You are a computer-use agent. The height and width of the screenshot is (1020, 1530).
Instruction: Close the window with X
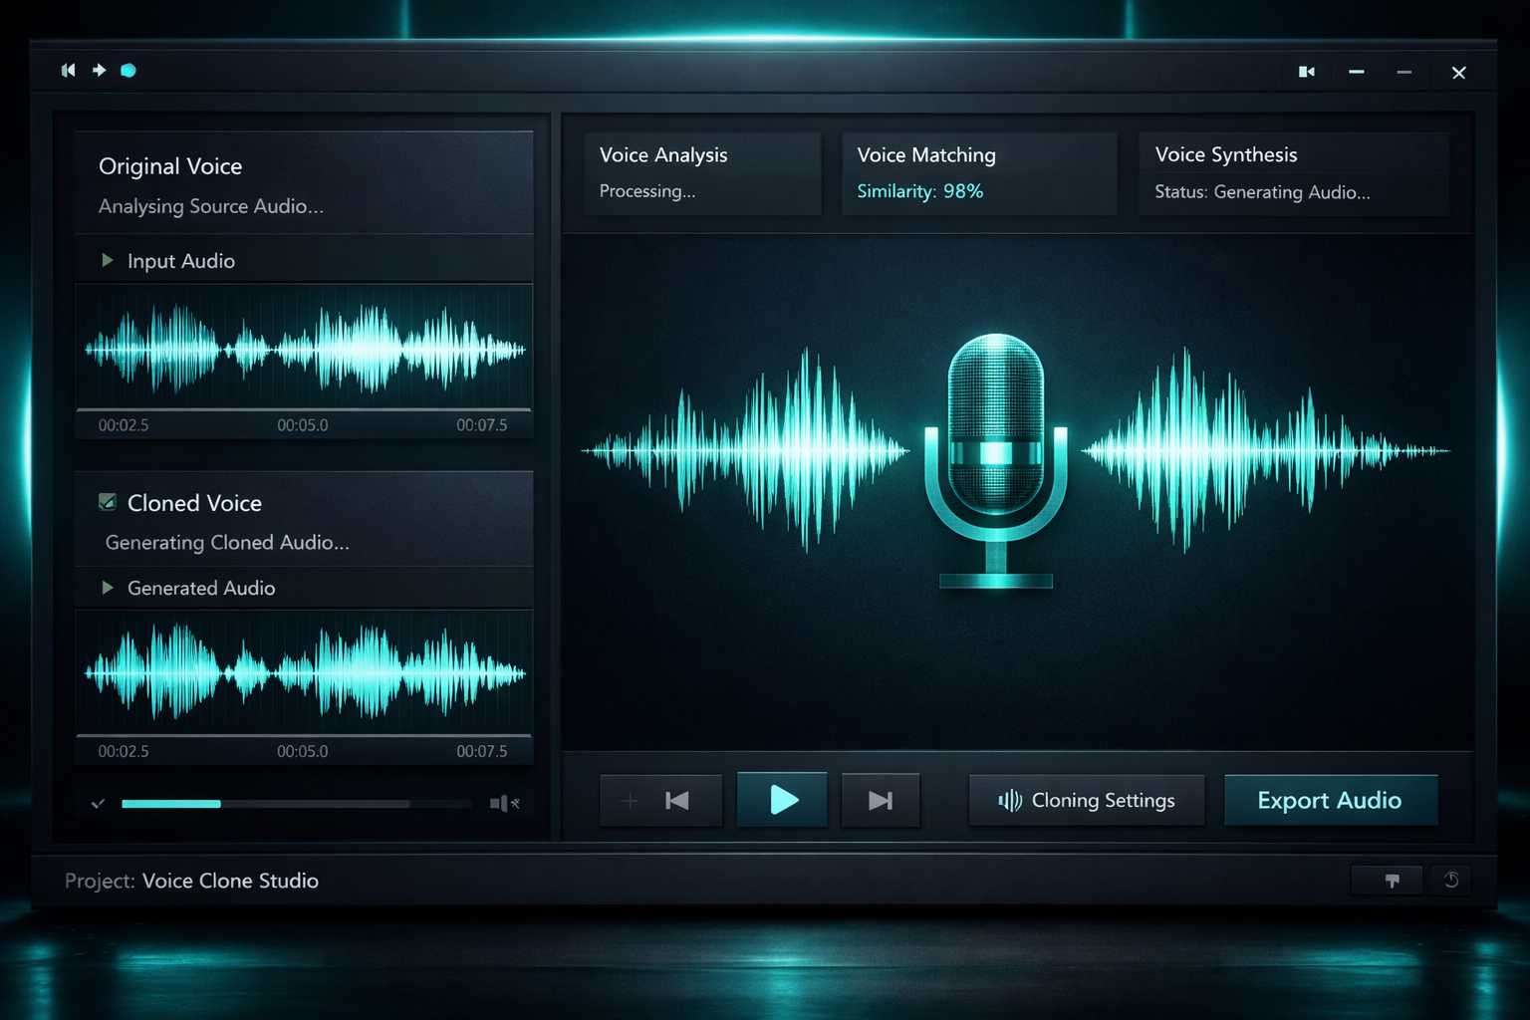[x=1458, y=72]
